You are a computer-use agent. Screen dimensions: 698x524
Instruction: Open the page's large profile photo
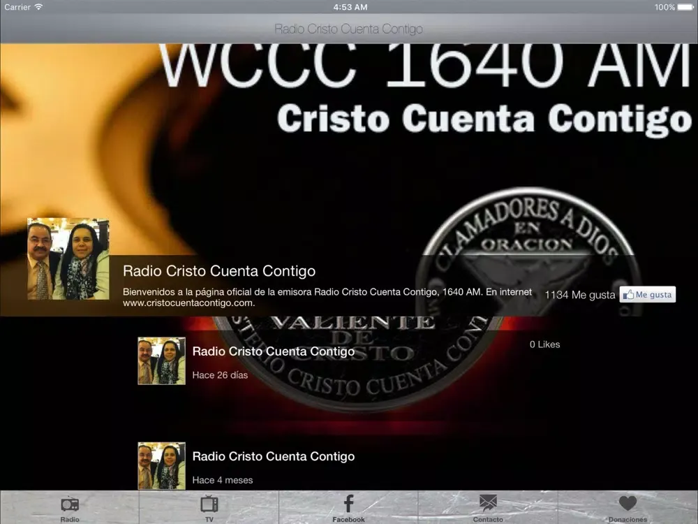pos(68,259)
